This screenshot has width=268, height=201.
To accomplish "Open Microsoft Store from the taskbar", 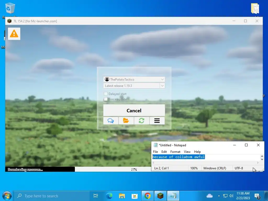I will [x=135, y=196].
